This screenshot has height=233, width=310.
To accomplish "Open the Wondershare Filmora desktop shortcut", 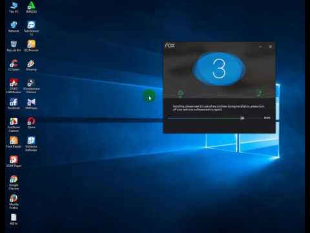I will click(32, 86).
